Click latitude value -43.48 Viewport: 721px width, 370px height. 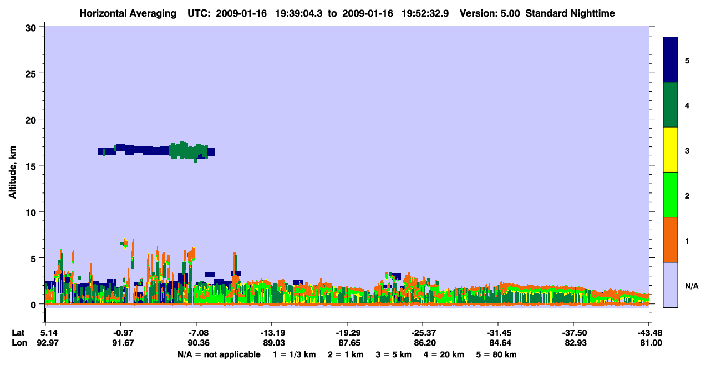649,332
